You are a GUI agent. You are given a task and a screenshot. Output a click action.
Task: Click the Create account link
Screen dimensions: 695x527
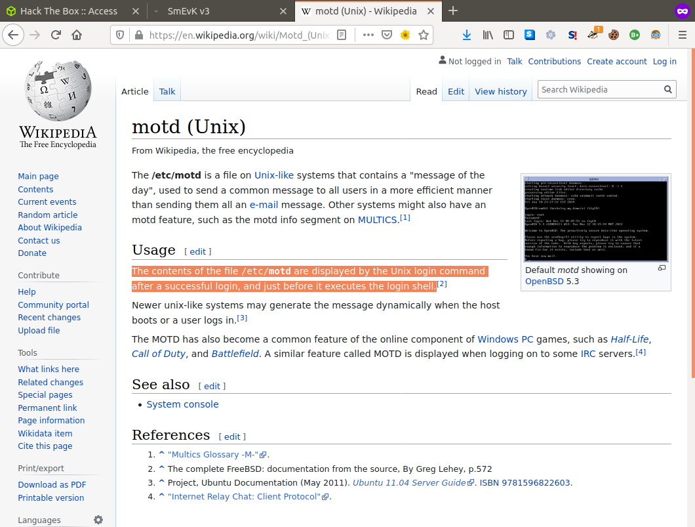point(616,61)
